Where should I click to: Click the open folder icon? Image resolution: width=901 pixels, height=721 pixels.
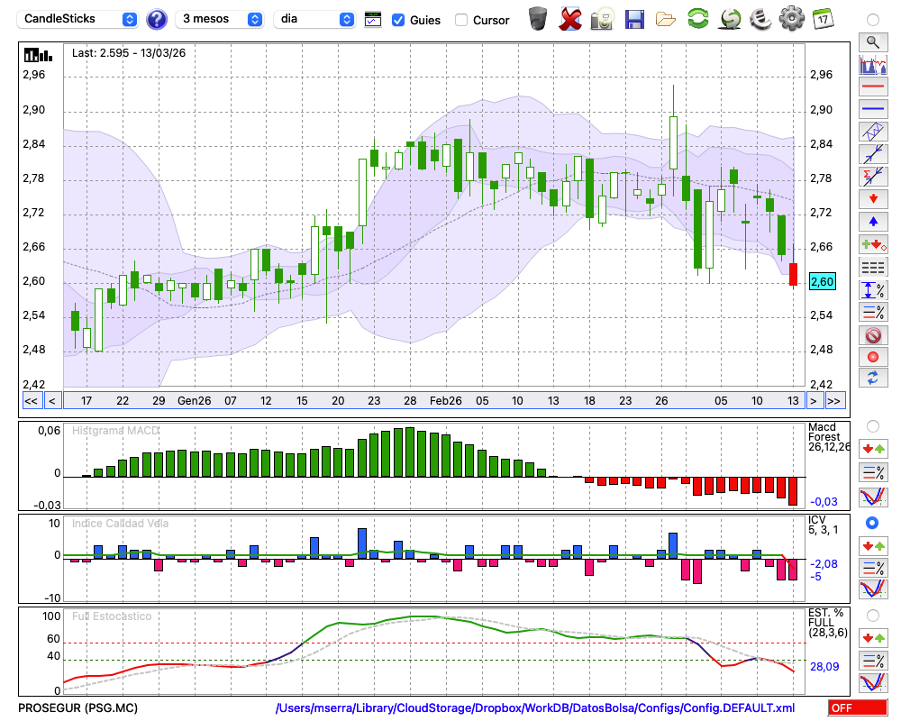click(x=666, y=20)
